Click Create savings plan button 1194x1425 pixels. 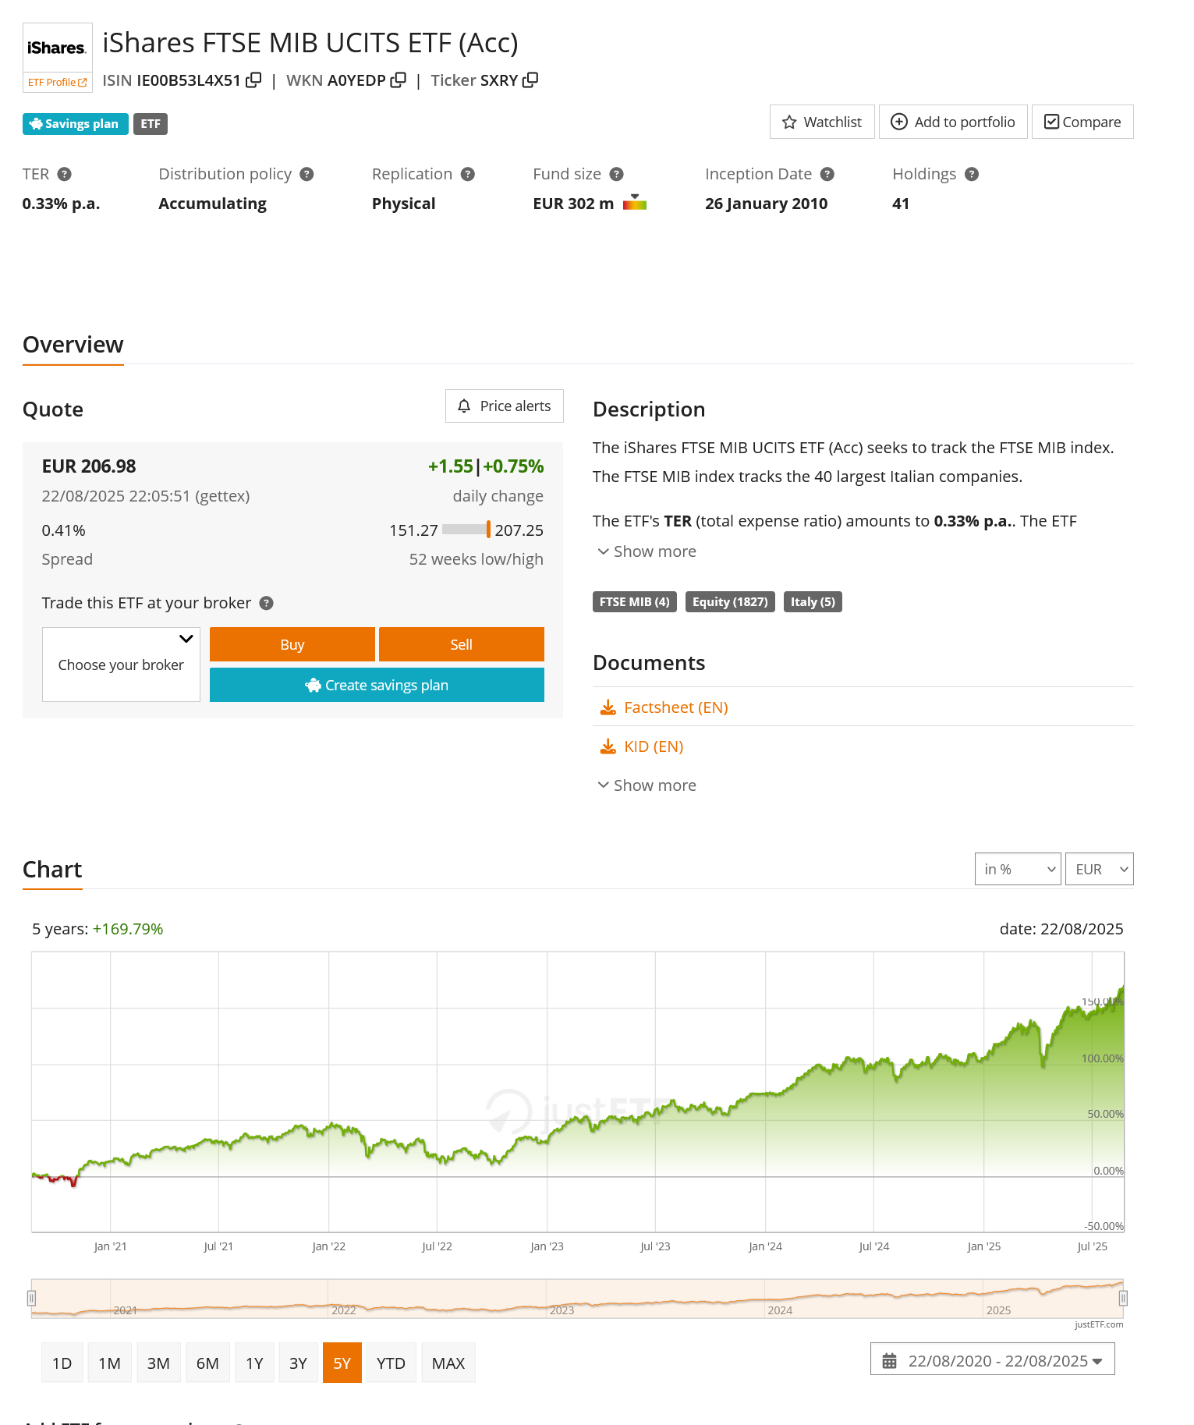point(377,685)
